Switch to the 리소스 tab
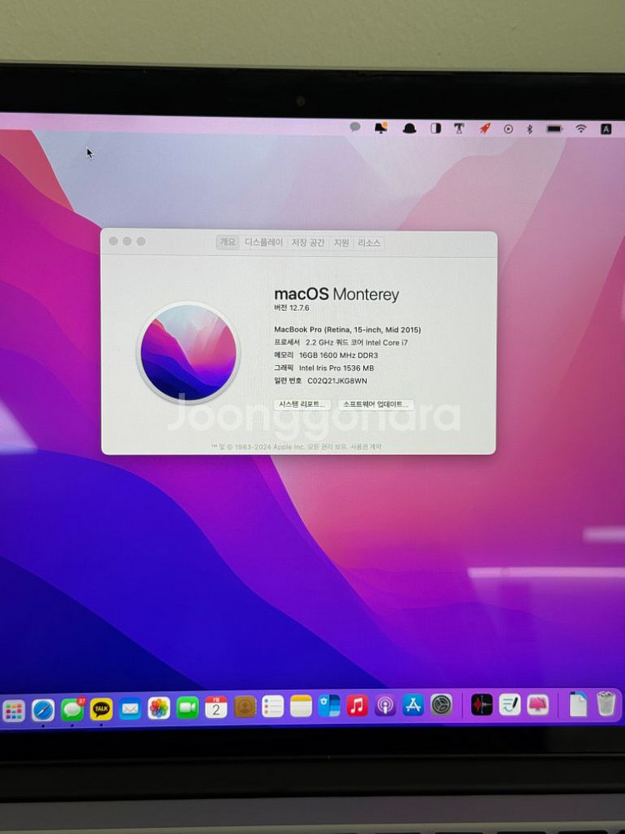Viewport: 625px width, 834px height. (x=369, y=243)
